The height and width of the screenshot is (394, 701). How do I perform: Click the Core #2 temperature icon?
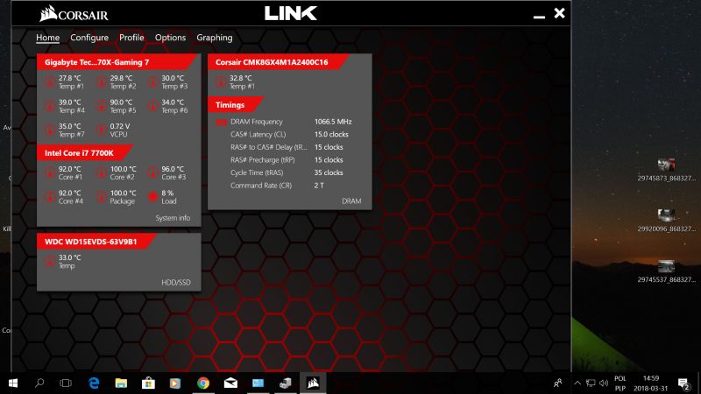click(102, 172)
